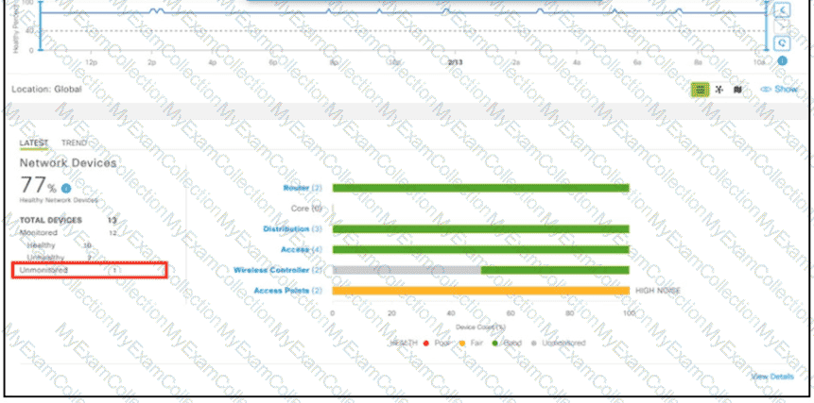This screenshot has width=814, height=403.
Task: Select the green list view icon
Action: (x=701, y=90)
